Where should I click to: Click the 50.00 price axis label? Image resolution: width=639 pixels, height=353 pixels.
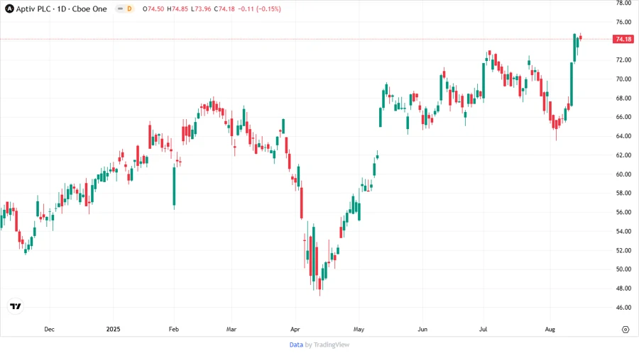(x=623, y=269)
